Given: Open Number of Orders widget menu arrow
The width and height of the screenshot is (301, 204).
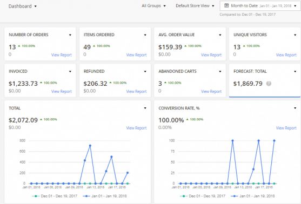Looking at the screenshot, I should (x=70, y=35).
